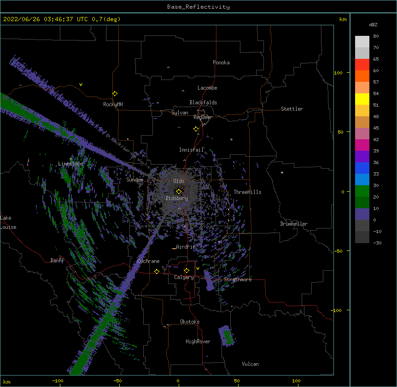Select the Olds town label

[x=179, y=181]
